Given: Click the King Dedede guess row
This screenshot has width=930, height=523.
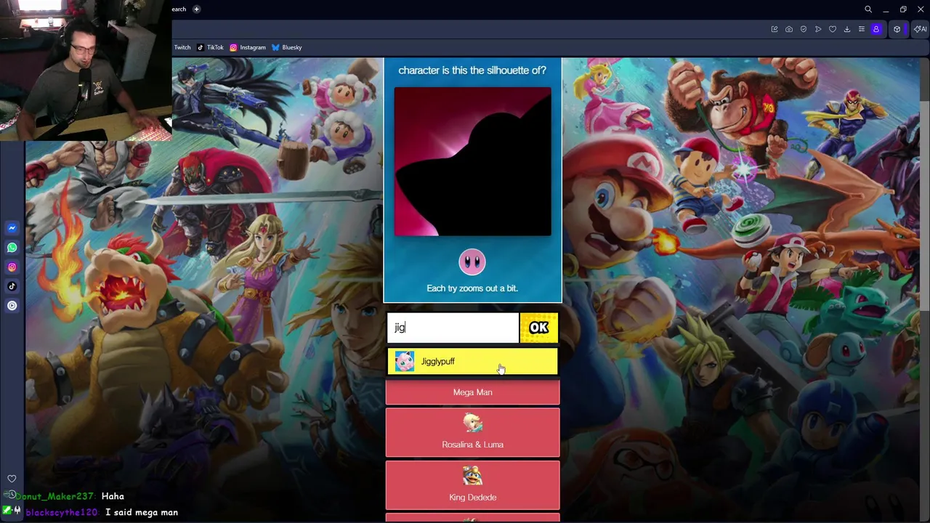Looking at the screenshot, I should tap(472, 485).
